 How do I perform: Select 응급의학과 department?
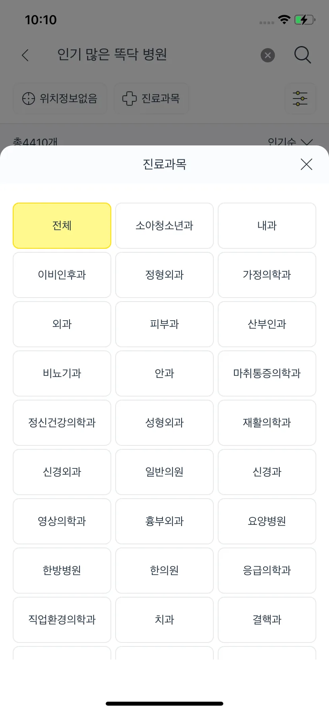[x=267, y=571]
